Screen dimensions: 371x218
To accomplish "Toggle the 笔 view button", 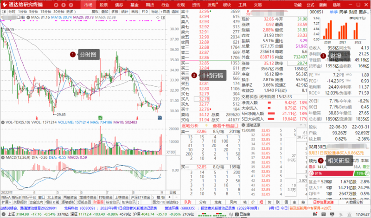I will pos(245,202).
